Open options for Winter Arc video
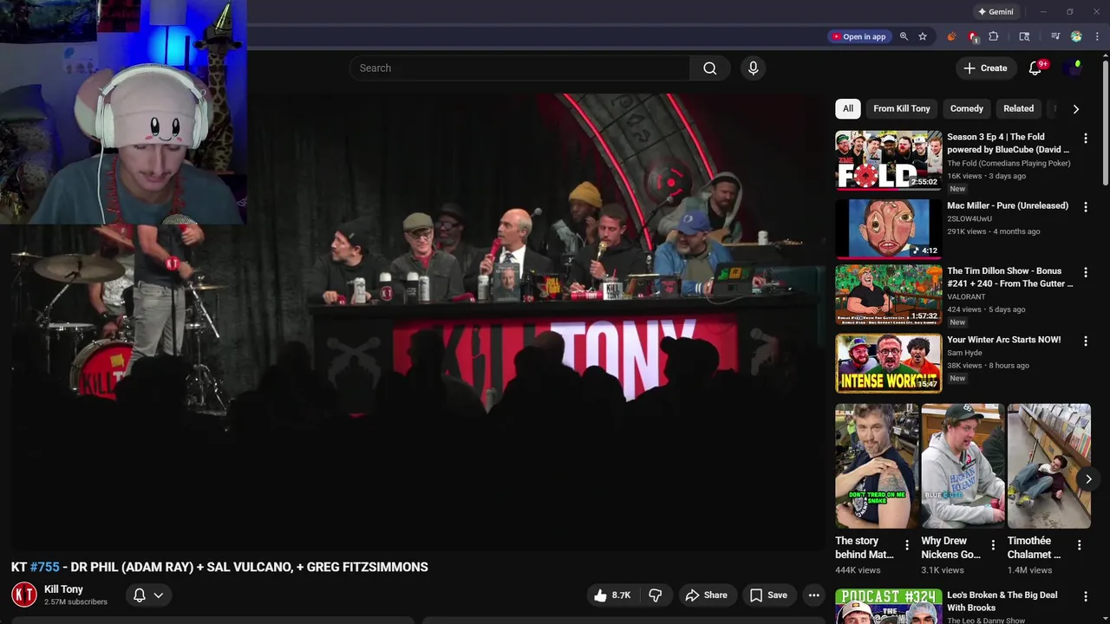1110x624 pixels. (x=1085, y=341)
